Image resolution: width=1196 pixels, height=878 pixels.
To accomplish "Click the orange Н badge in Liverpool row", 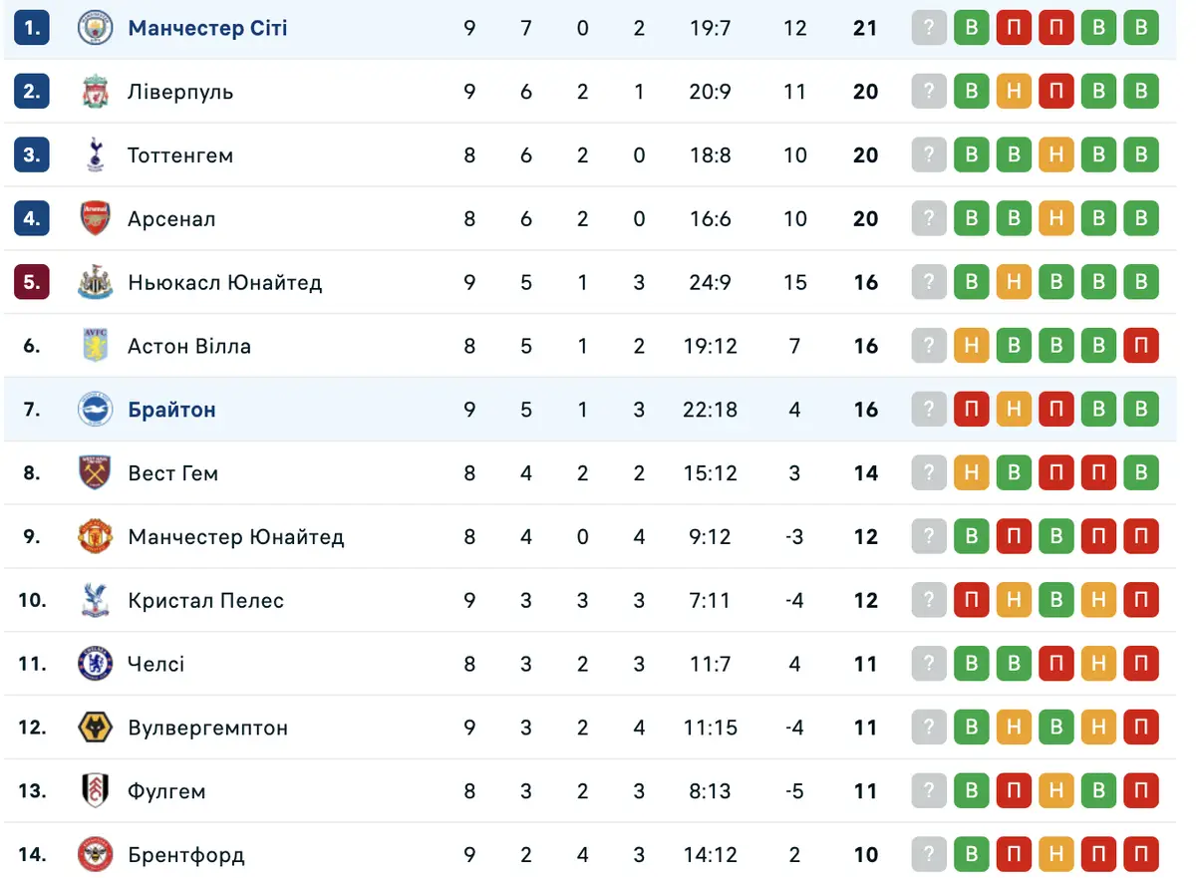I will (x=1014, y=92).
